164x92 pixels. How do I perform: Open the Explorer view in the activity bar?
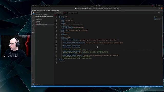click(x=33, y=13)
